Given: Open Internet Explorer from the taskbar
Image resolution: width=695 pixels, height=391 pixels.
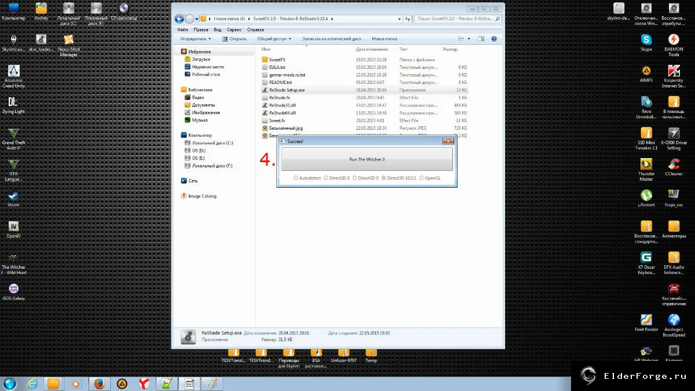Looking at the screenshot, I should tap(32, 383).
